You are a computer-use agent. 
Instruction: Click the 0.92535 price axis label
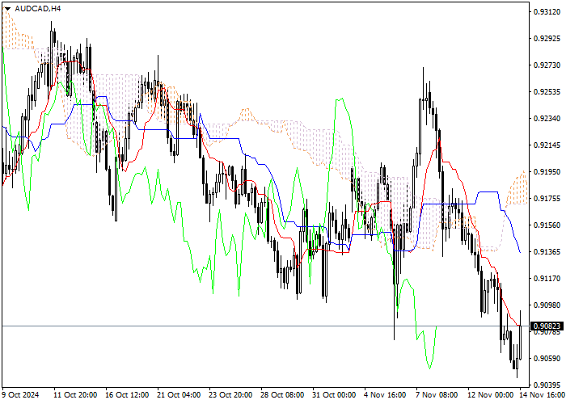pyautogui.click(x=547, y=92)
